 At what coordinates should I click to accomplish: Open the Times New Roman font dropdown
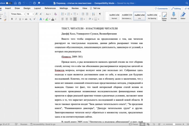point(18,14)
